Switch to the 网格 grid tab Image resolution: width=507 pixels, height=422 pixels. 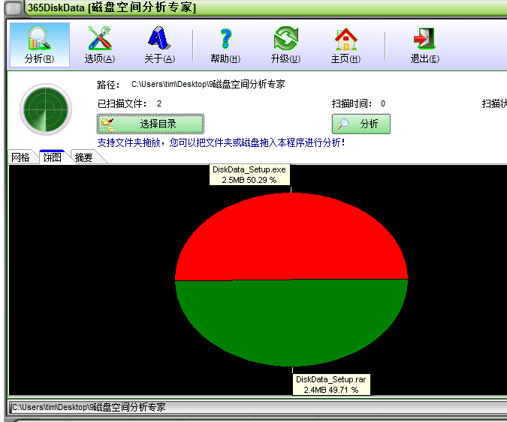tap(20, 157)
